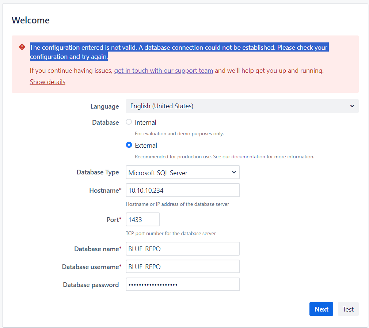Open the documentation link
The width and height of the screenshot is (369, 328).
coord(248,157)
